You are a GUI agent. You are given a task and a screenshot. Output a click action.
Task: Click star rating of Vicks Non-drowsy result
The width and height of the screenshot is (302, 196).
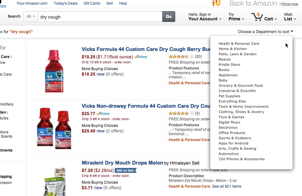(178, 113)
